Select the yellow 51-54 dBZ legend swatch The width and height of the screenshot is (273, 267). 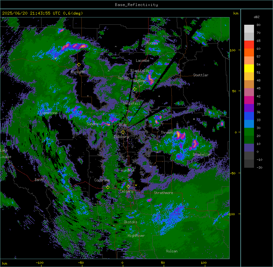[249, 68]
